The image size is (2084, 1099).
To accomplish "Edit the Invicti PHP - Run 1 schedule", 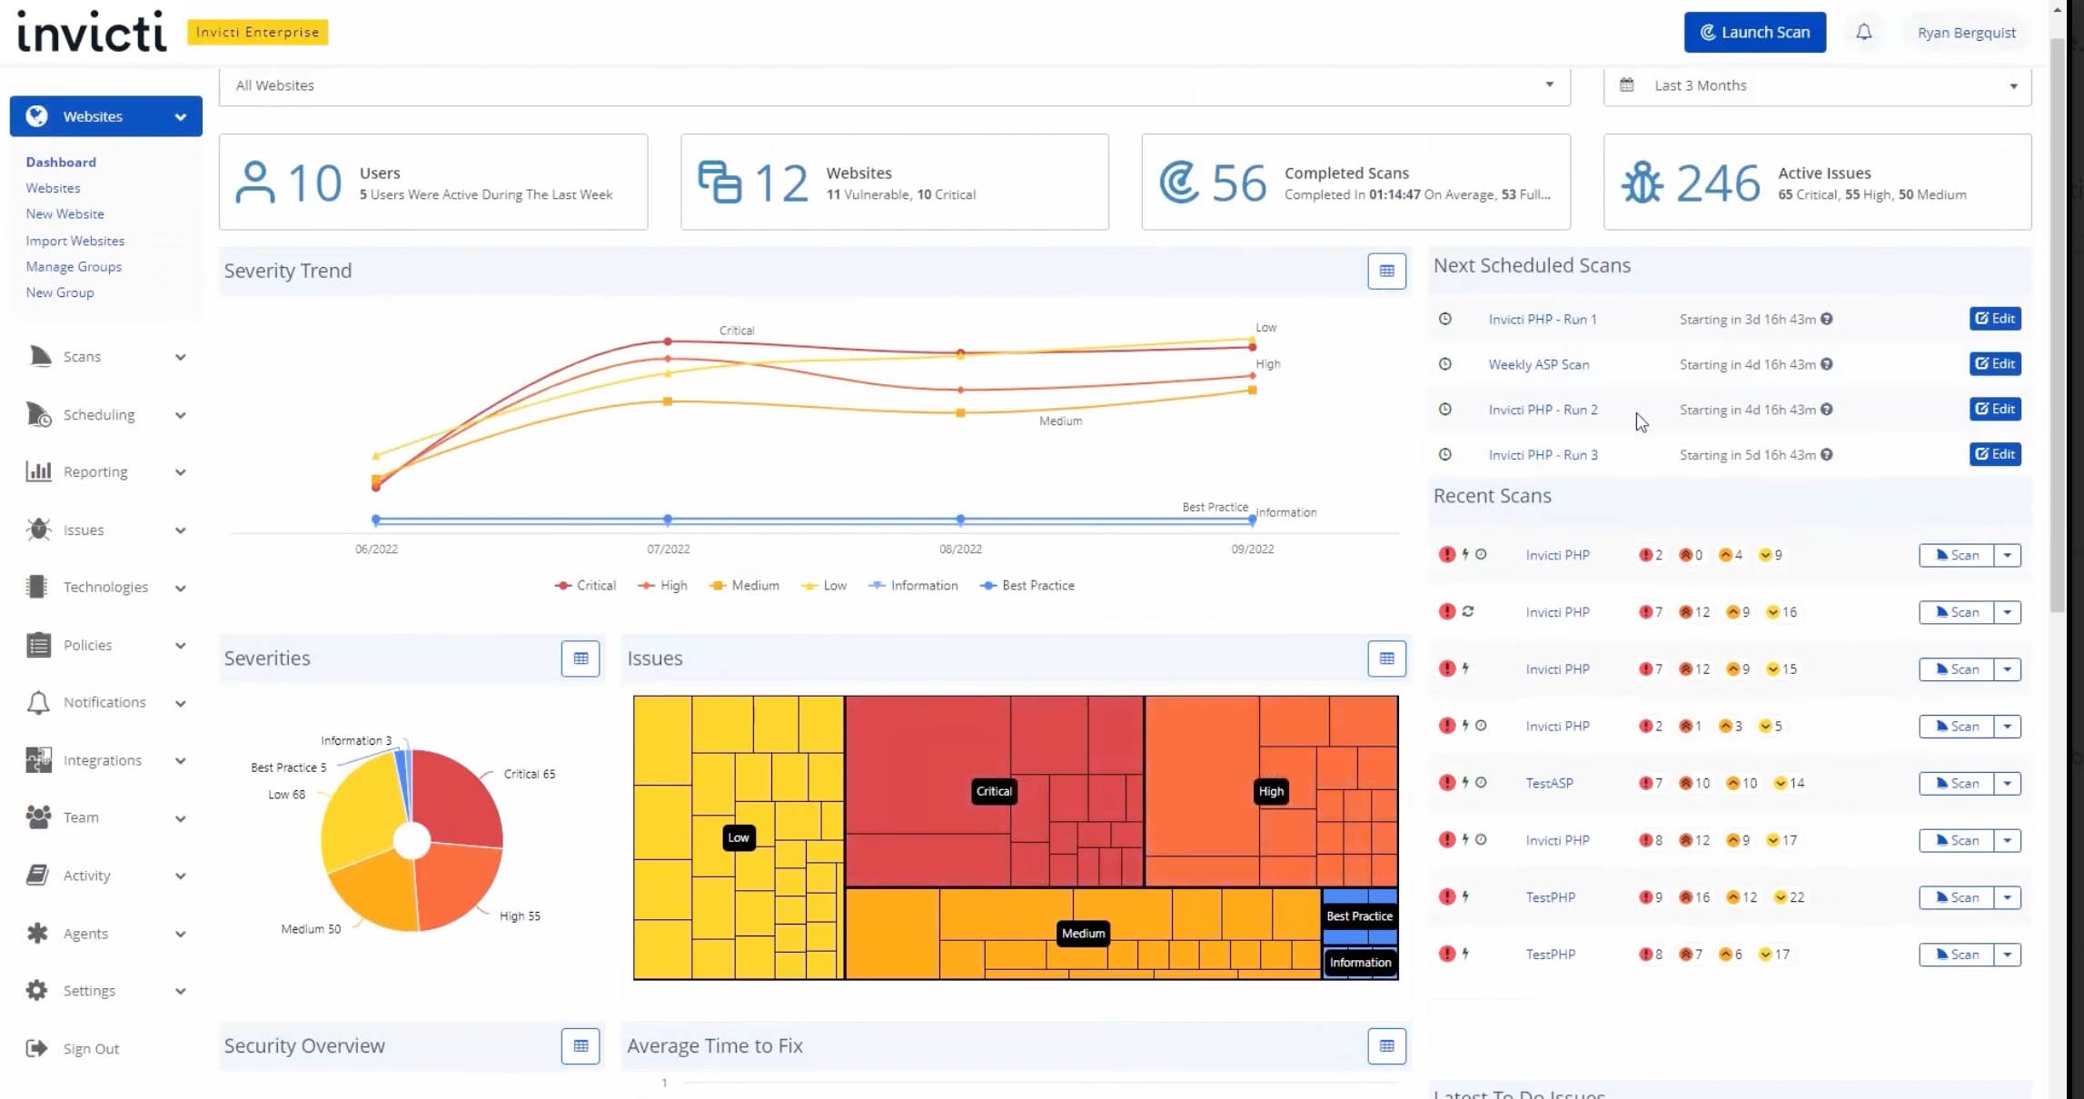I will point(1995,319).
